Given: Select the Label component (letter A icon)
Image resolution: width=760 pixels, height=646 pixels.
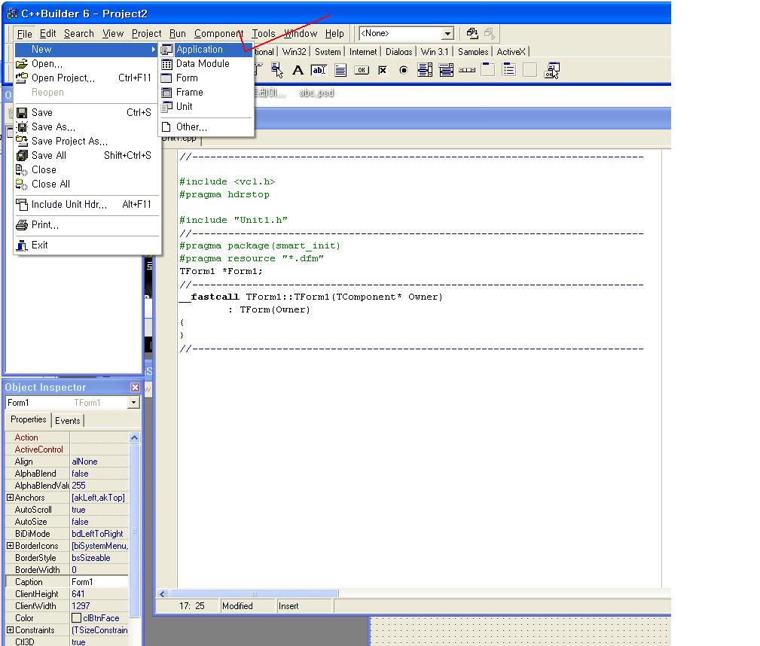Looking at the screenshot, I should [x=298, y=70].
